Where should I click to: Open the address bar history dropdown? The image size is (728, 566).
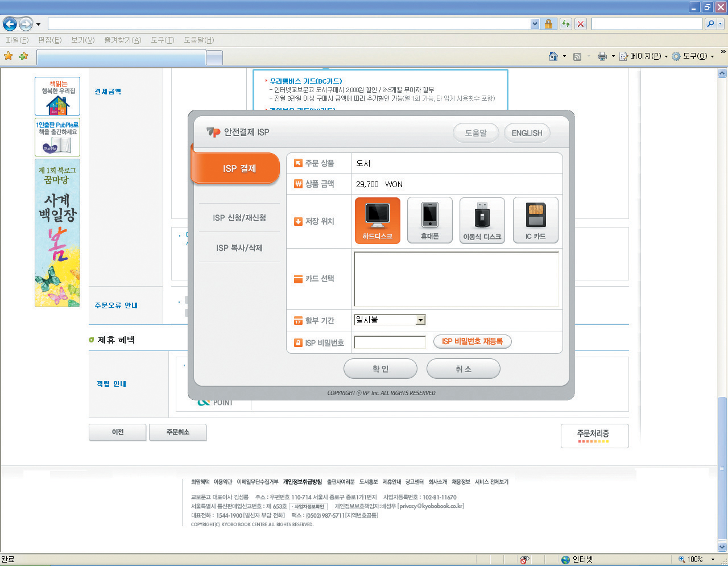(535, 24)
